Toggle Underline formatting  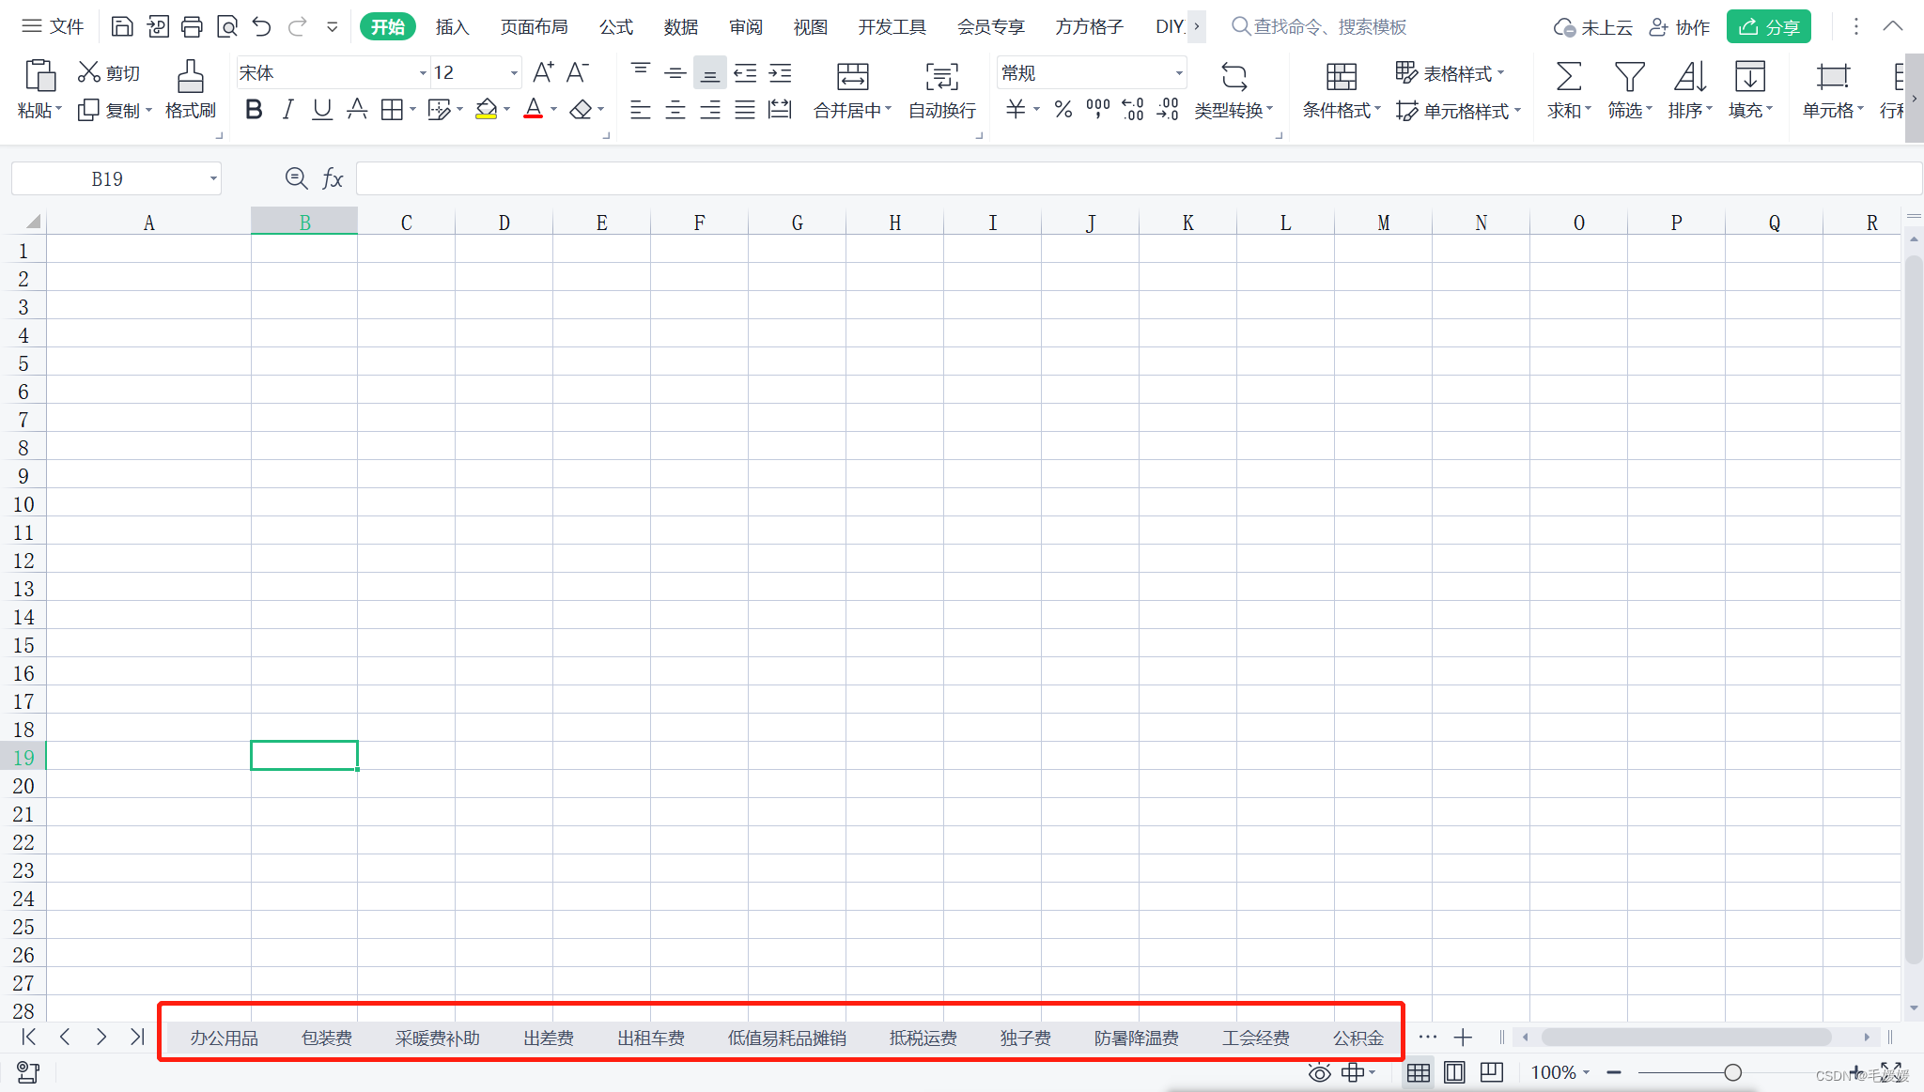coord(322,110)
